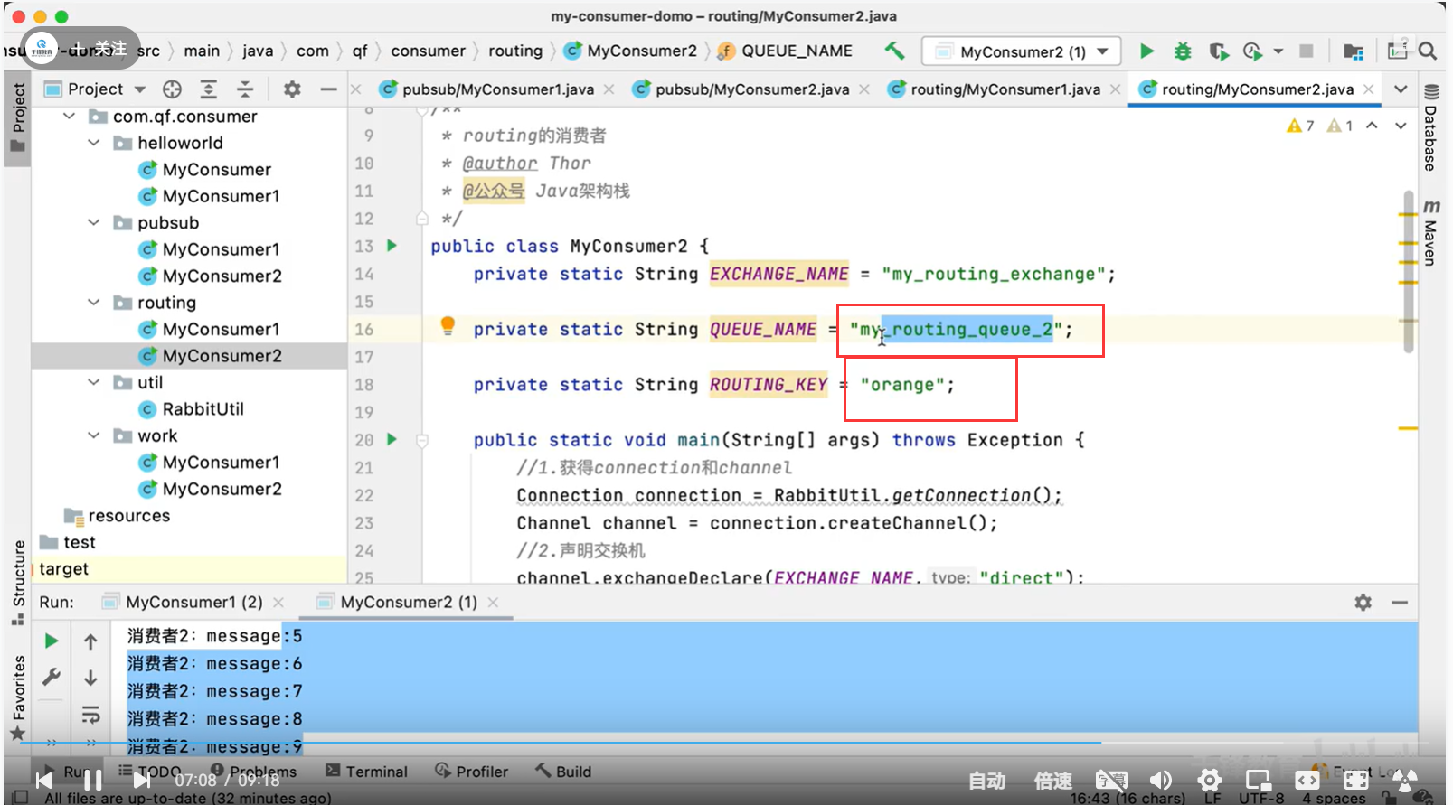1453x805 pixels.
Task: Run with Coverage using the shield icon
Action: click(x=1218, y=51)
